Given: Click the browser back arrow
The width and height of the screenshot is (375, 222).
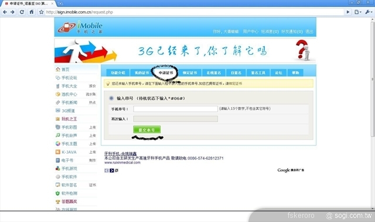Looking at the screenshot, I should [x=5, y=12].
